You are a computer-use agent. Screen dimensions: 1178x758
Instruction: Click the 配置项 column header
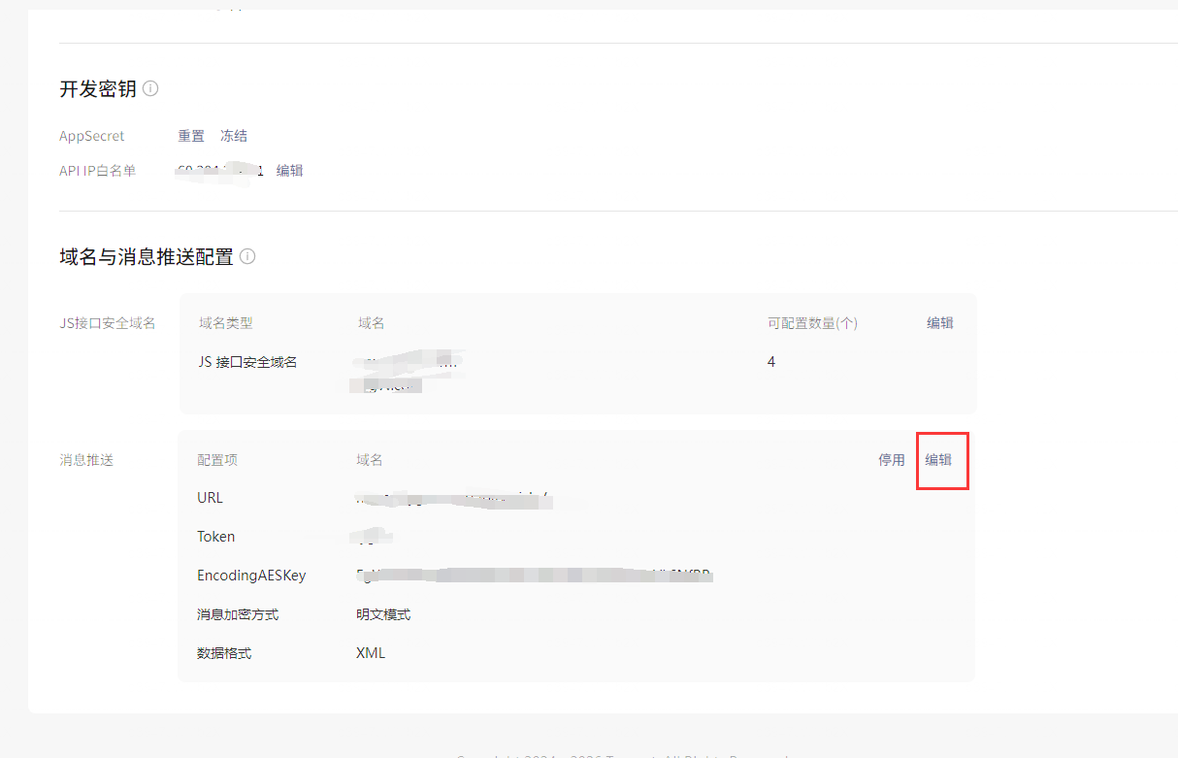217,460
